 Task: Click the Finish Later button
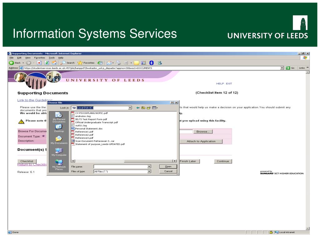click(x=189, y=161)
